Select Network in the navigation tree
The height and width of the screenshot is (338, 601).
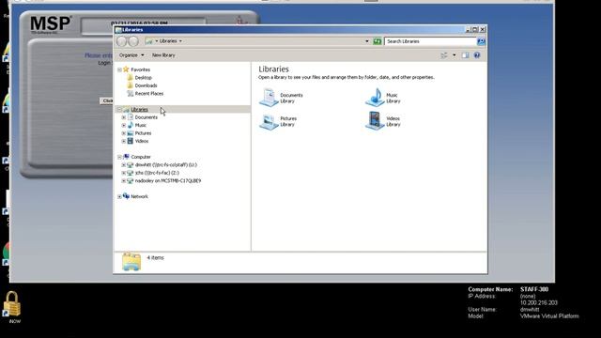139,196
